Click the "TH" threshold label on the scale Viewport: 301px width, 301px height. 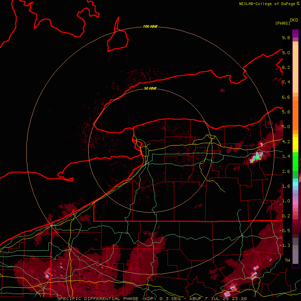click(x=287, y=261)
